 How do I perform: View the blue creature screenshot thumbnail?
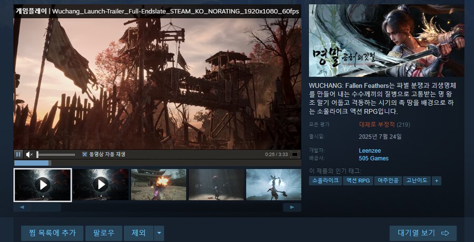[273, 185]
